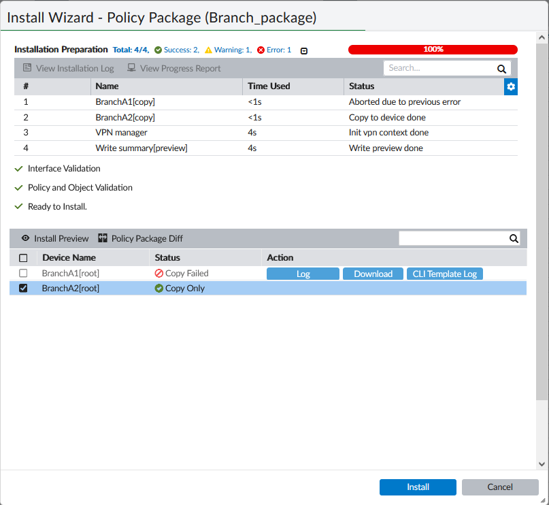Viewport: 549px width, 505px height.
Task: Click the search magnifier in Installation Preparation
Action: (x=501, y=69)
